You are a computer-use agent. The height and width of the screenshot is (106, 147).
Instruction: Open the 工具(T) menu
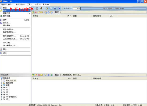(30, 4)
